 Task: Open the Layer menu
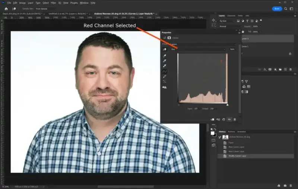31,3
